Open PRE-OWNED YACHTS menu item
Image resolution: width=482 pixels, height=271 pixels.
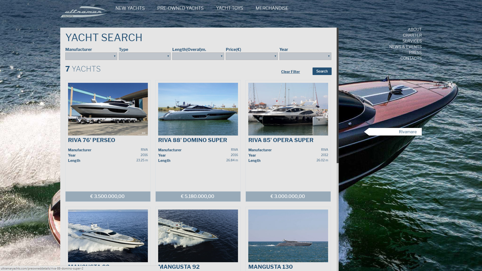click(180, 8)
